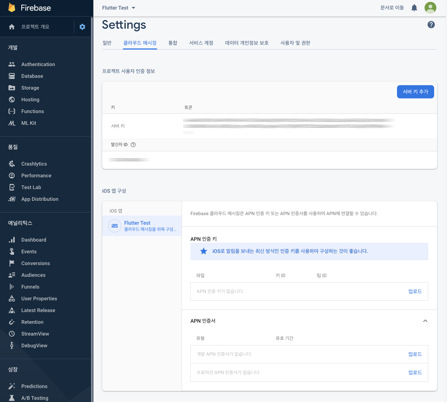Click the ML Kit icon

(x=12, y=123)
